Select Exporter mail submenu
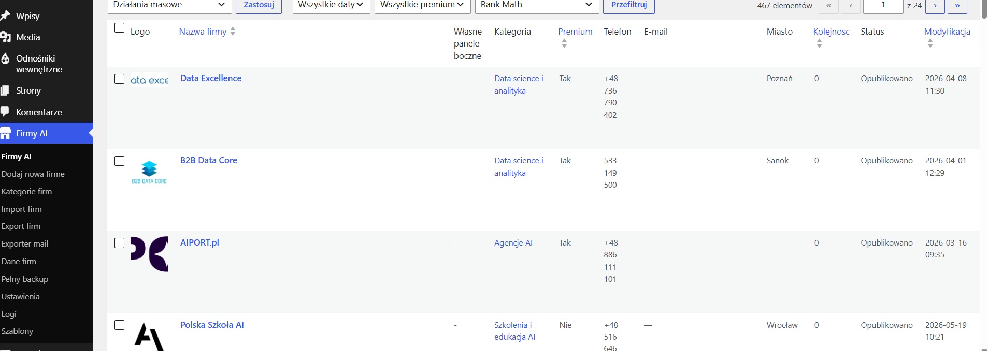Screen dimensions: 988x351 tap(25, 244)
